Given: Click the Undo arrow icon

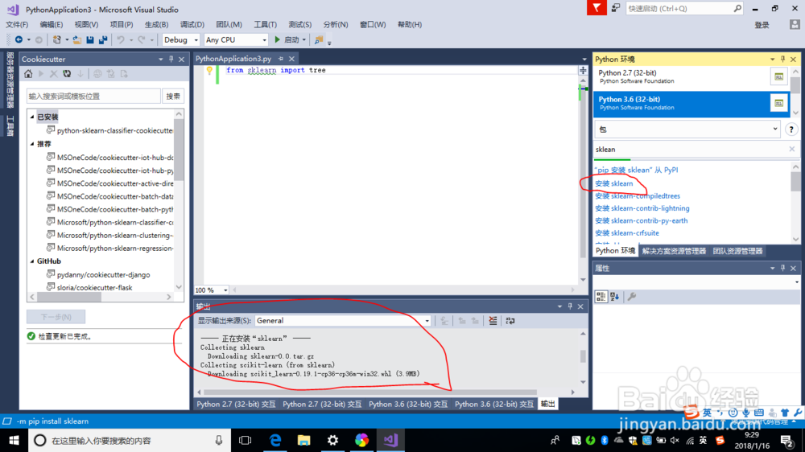Looking at the screenshot, I should pyautogui.click(x=121, y=39).
